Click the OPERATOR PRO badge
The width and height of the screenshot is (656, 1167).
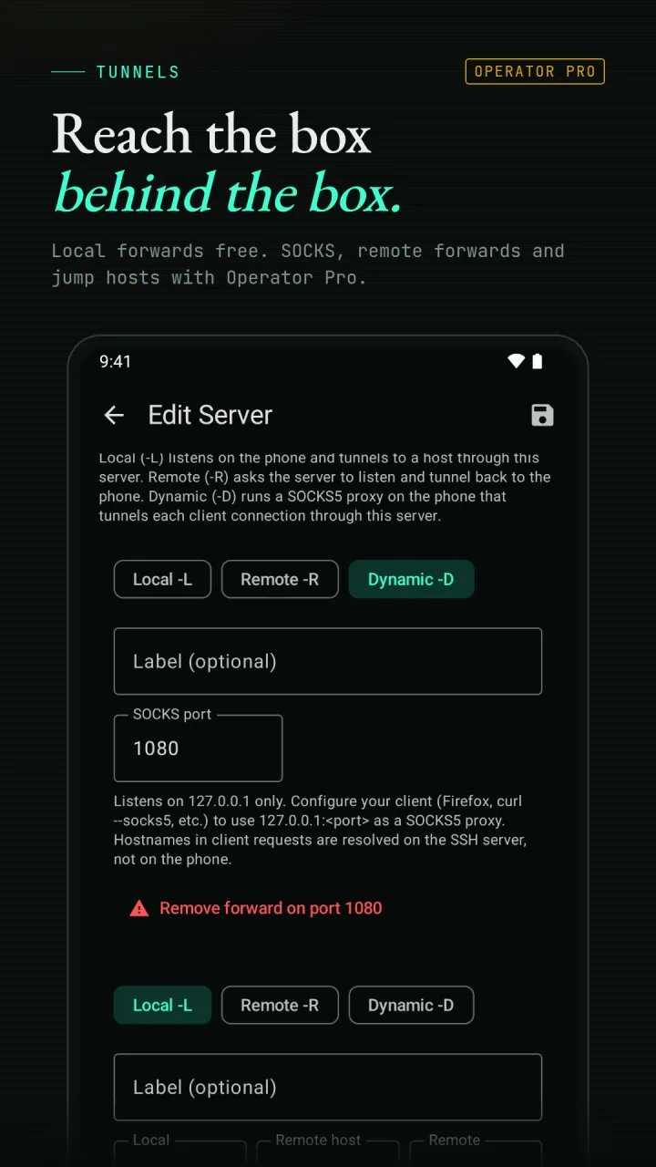tap(535, 71)
